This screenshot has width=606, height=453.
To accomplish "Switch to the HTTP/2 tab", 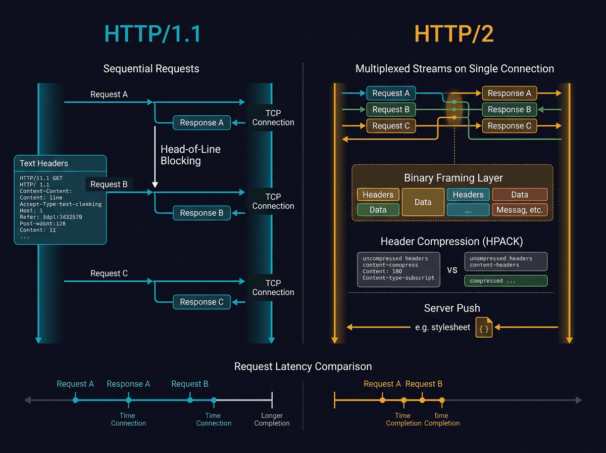I will [453, 34].
